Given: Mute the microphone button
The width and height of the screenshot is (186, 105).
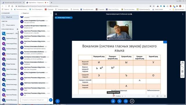Looking at the screenshot, I should click(x=113, y=101).
